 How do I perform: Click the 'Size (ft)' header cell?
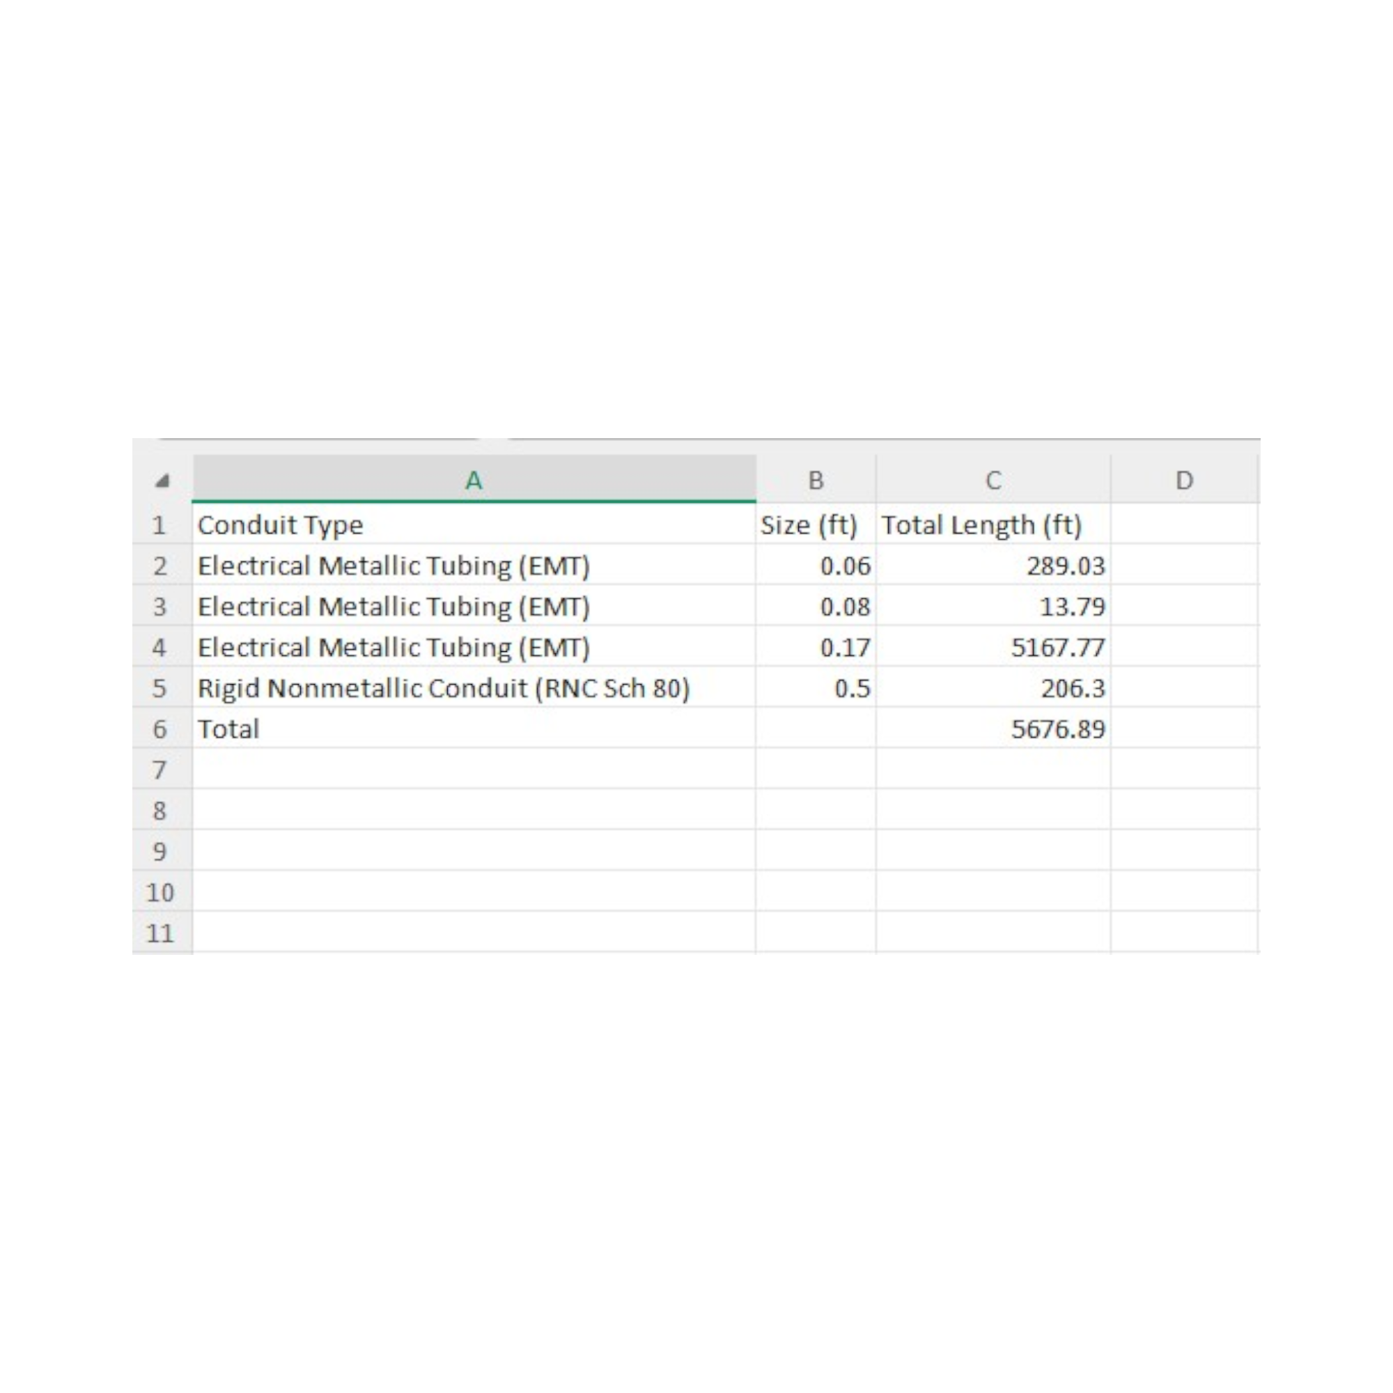[816, 524]
